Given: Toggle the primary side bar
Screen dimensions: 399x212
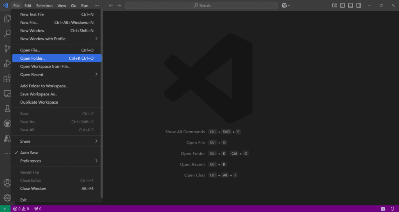Looking at the screenshot, I should 343,5.
